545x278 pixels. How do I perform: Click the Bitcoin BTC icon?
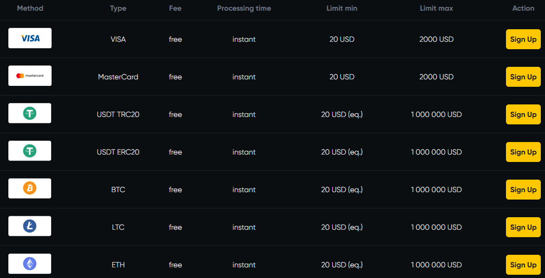[x=30, y=188]
